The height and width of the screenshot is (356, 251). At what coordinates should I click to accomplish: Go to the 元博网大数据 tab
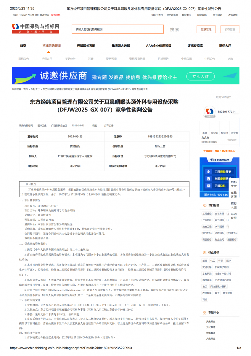pyautogui.click(x=121, y=46)
